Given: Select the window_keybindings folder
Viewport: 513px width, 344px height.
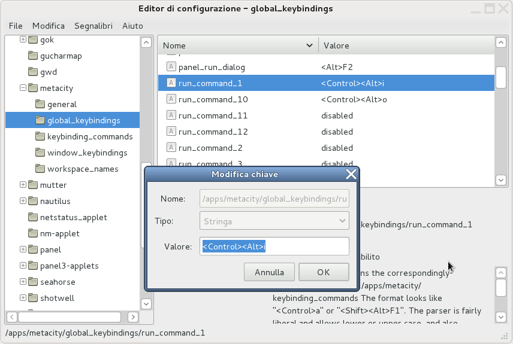Looking at the screenshot, I should coord(87,153).
